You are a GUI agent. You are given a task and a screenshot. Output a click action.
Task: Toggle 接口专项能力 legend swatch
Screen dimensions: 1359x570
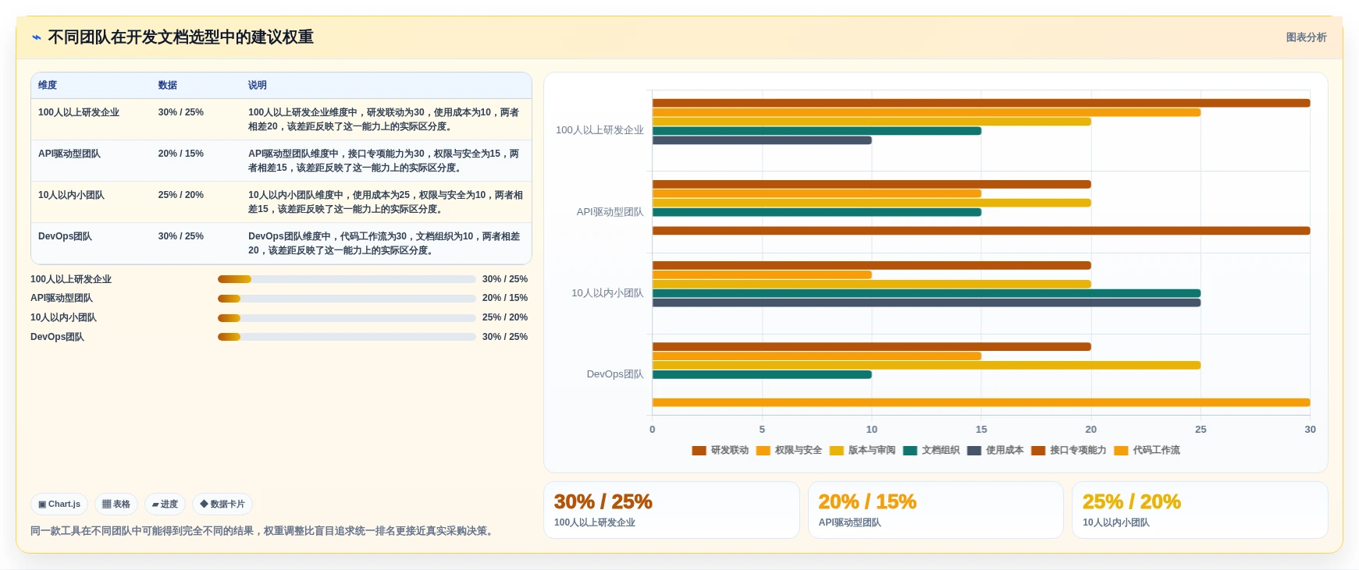[x=1037, y=451]
